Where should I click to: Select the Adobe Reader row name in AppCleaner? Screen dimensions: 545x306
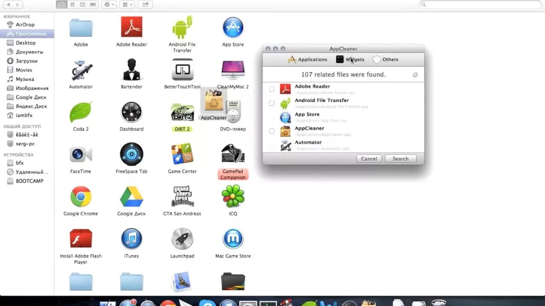[x=312, y=86]
